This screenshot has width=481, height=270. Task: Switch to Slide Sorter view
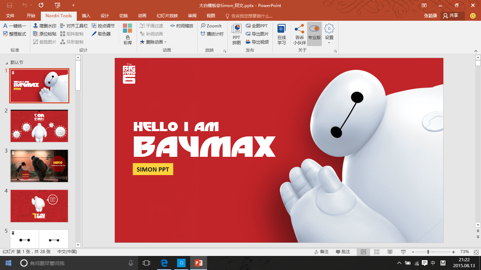point(377,252)
